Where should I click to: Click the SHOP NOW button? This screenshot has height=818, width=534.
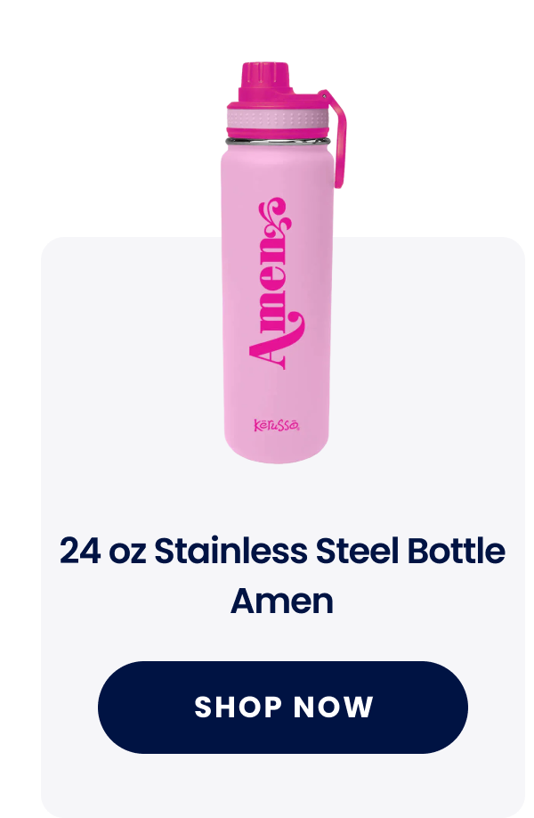point(282,707)
